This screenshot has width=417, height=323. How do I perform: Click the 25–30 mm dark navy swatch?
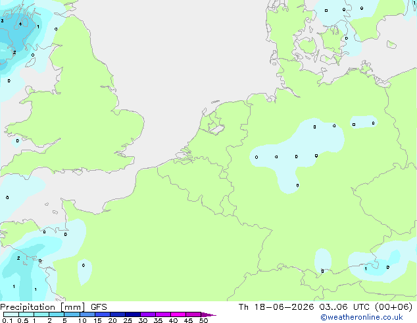132,314
